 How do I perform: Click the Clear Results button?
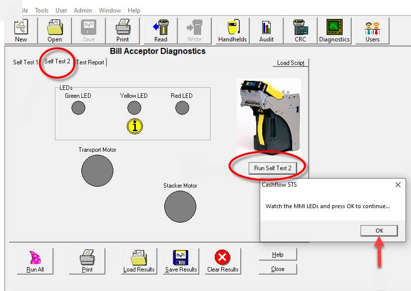[223, 261]
